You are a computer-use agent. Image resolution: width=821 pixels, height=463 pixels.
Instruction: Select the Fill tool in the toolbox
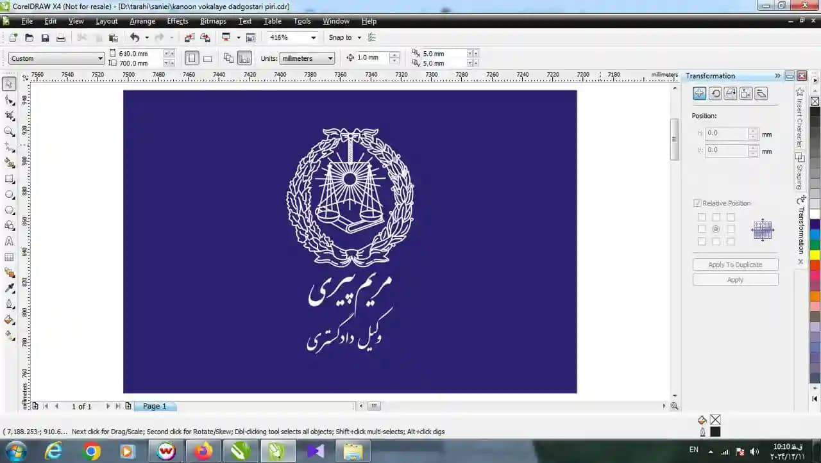pos(9,320)
